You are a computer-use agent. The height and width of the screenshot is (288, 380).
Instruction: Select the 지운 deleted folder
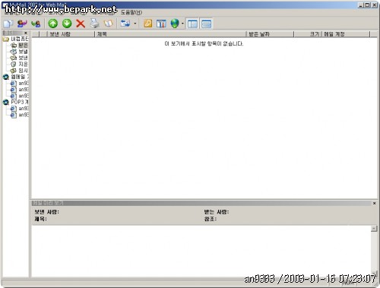point(23,65)
